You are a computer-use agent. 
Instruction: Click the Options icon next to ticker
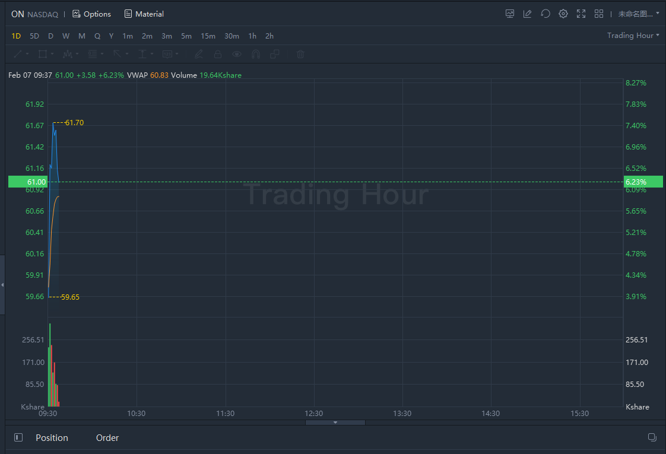pos(77,14)
